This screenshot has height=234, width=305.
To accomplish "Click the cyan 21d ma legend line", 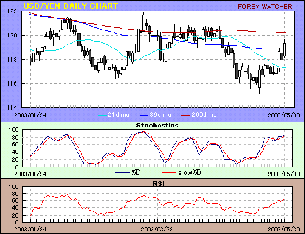I will pos(102,115).
